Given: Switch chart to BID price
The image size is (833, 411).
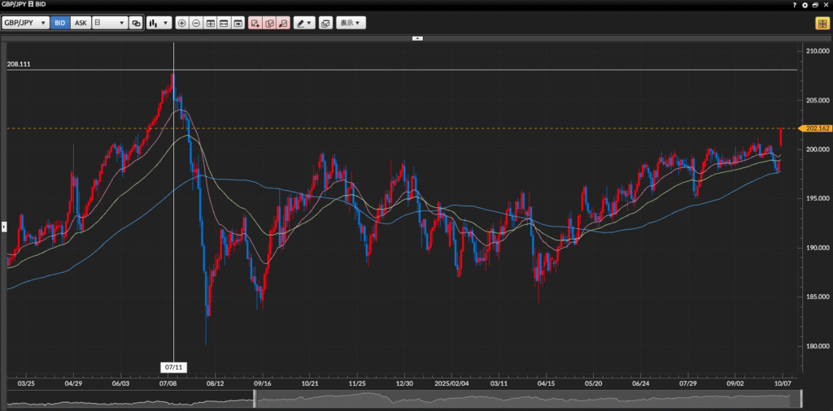Looking at the screenshot, I should pyautogui.click(x=60, y=23).
